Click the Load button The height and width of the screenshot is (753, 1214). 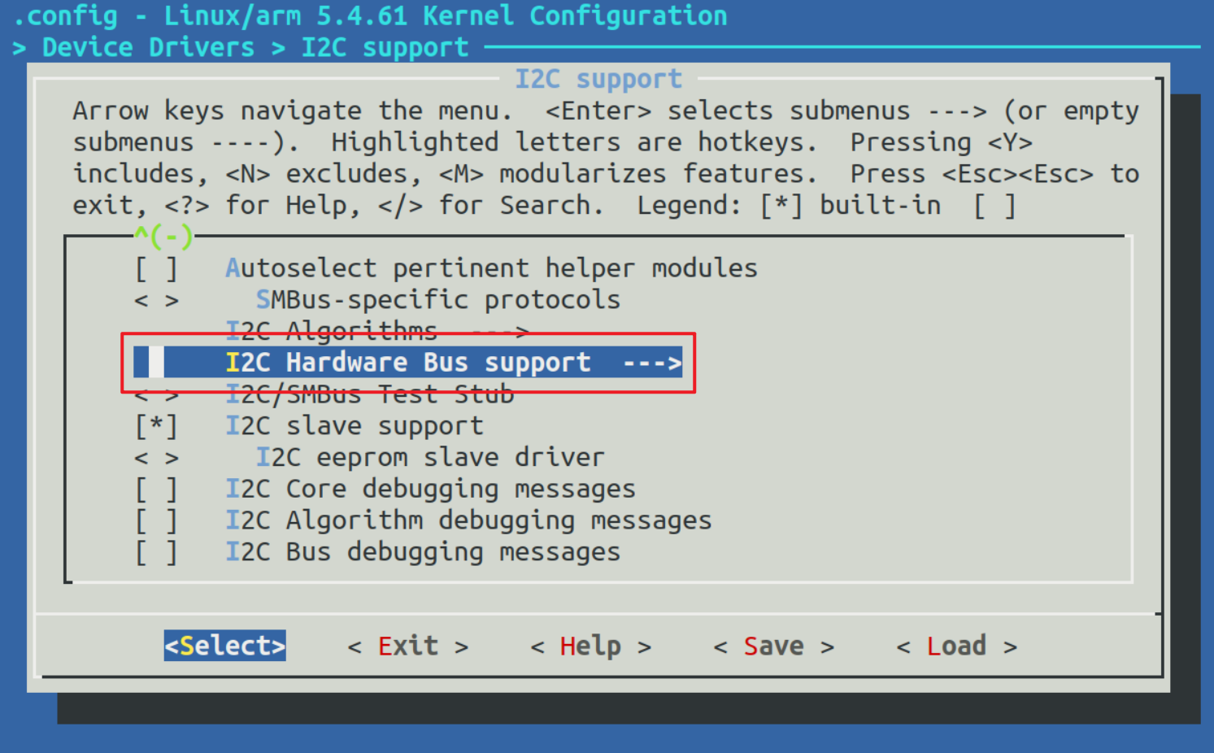point(956,646)
